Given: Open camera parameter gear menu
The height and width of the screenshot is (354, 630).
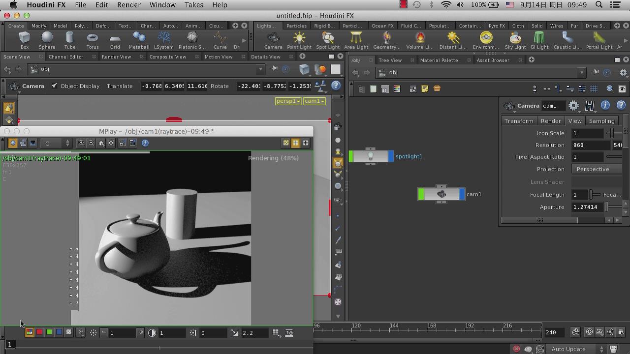Looking at the screenshot, I should coord(573,105).
